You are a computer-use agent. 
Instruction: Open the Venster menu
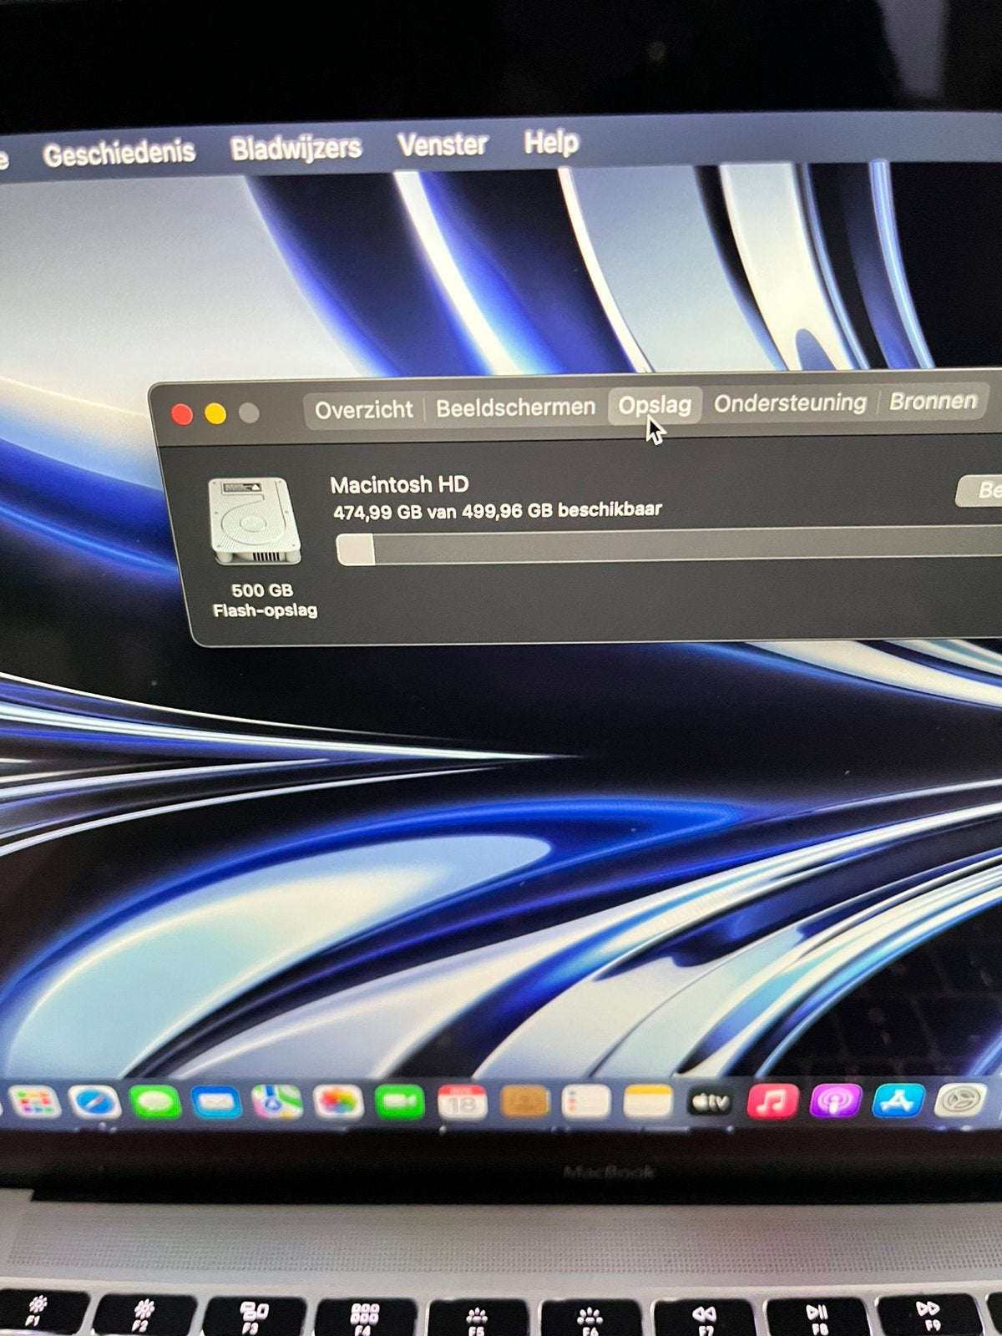pos(443,144)
